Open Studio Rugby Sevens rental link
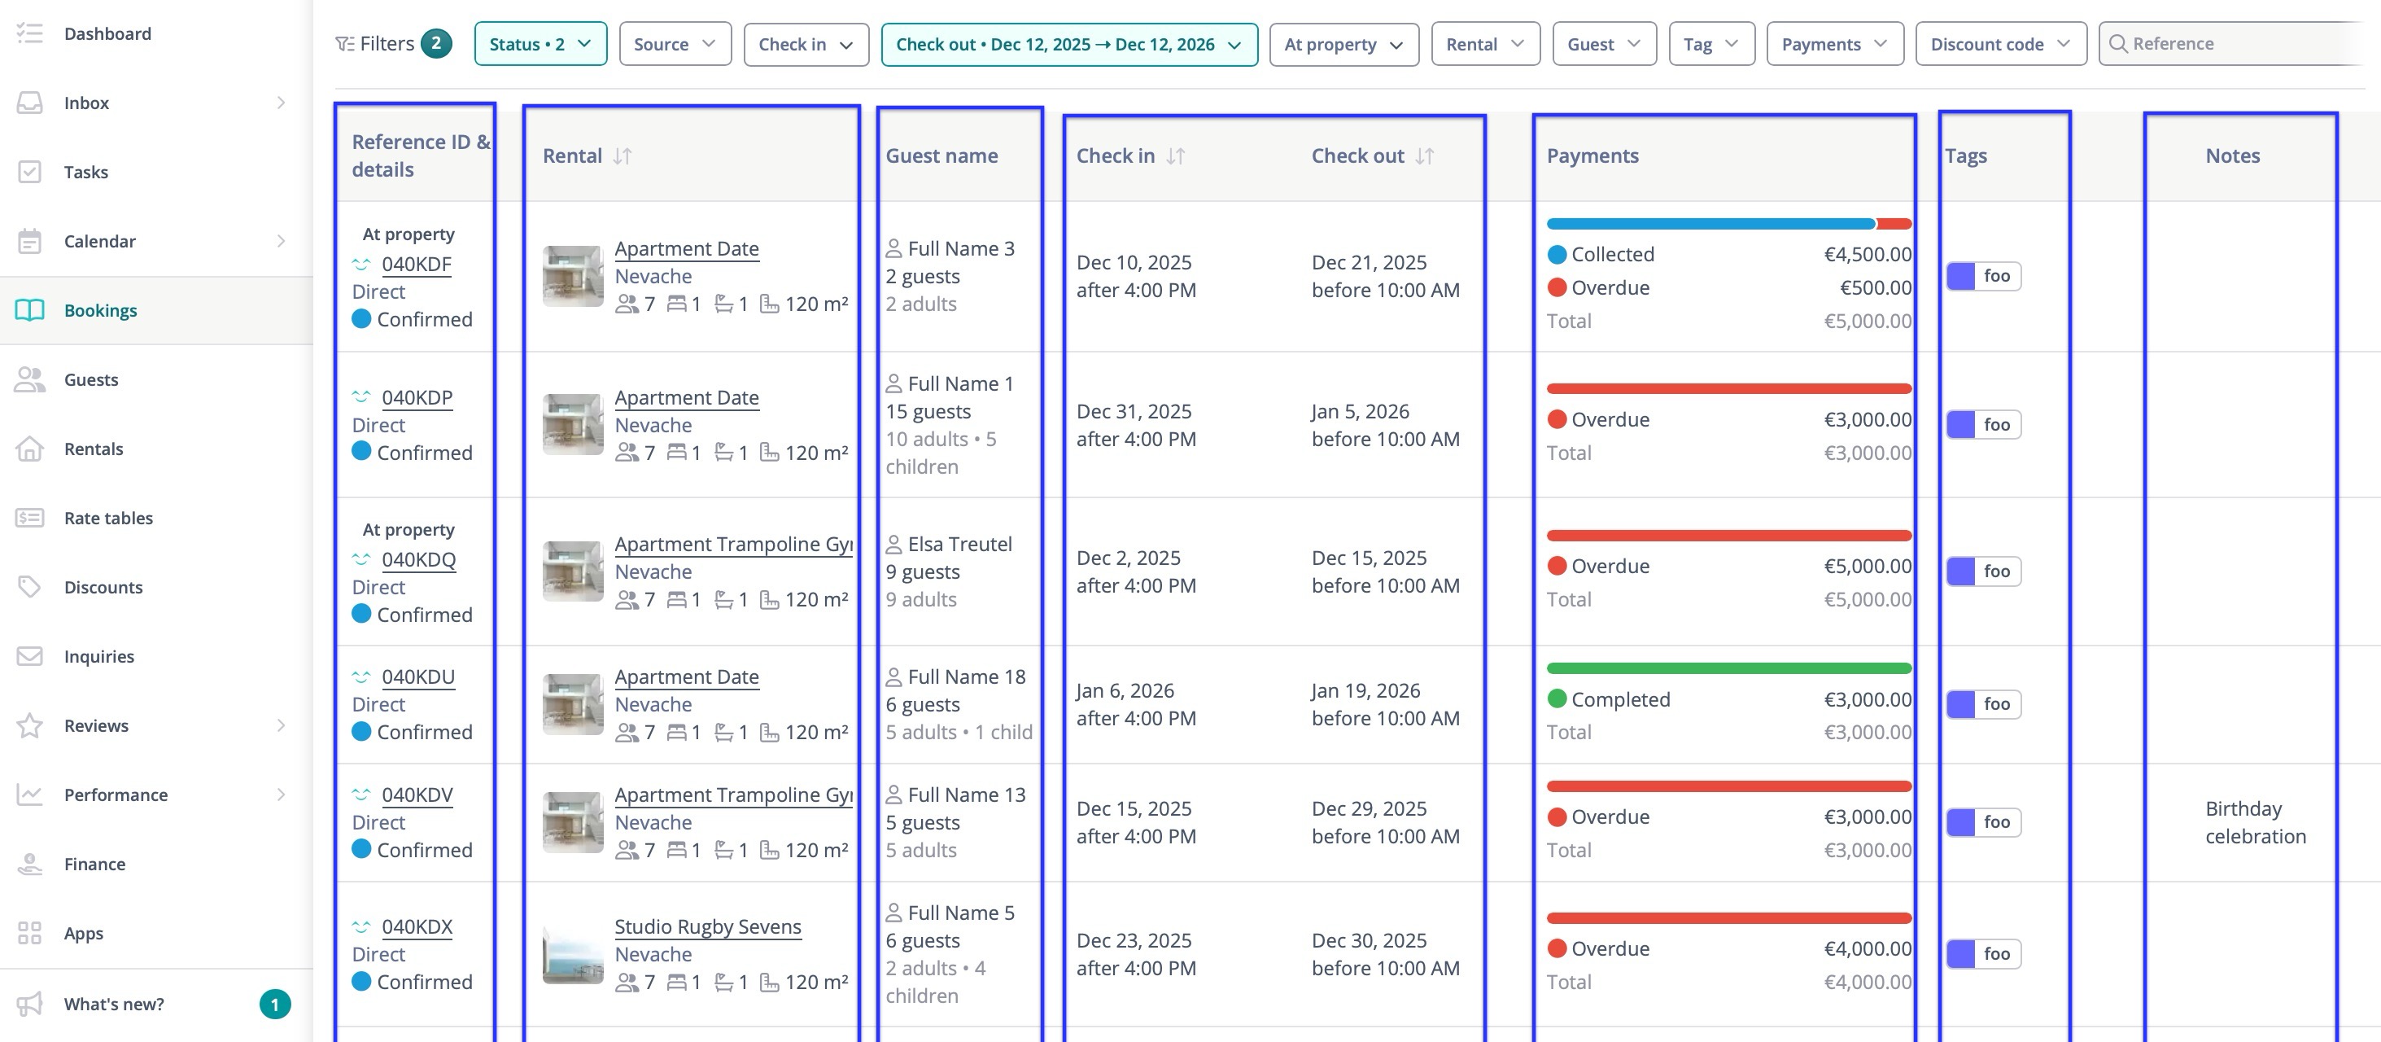The height and width of the screenshot is (1042, 2381). point(707,926)
